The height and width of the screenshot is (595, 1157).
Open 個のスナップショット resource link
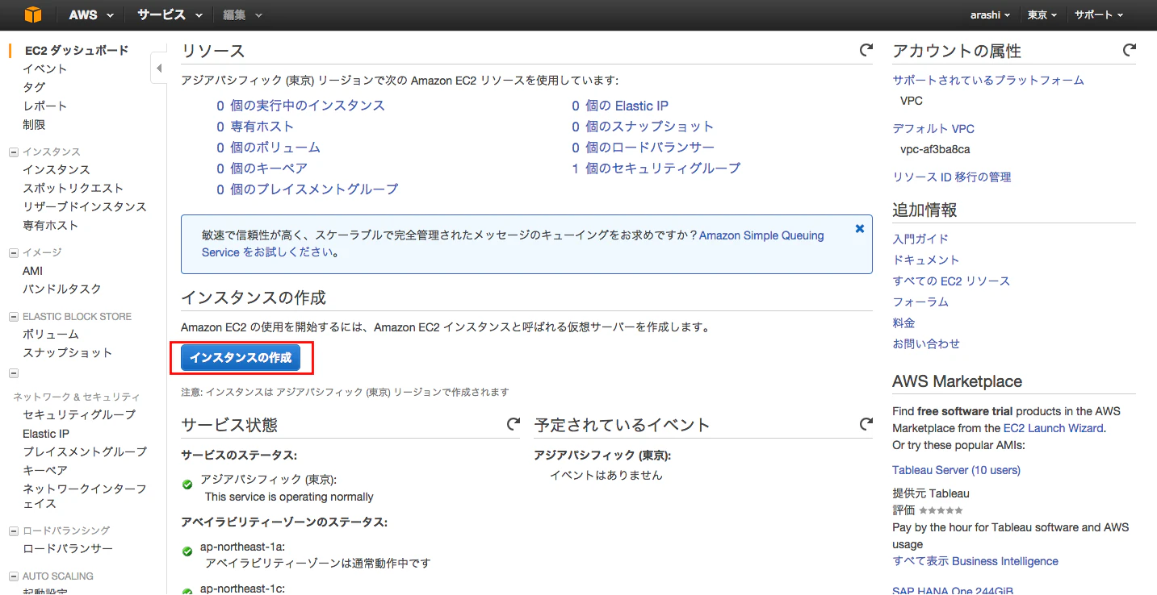650,127
